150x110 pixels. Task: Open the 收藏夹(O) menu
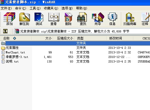point(51,8)
